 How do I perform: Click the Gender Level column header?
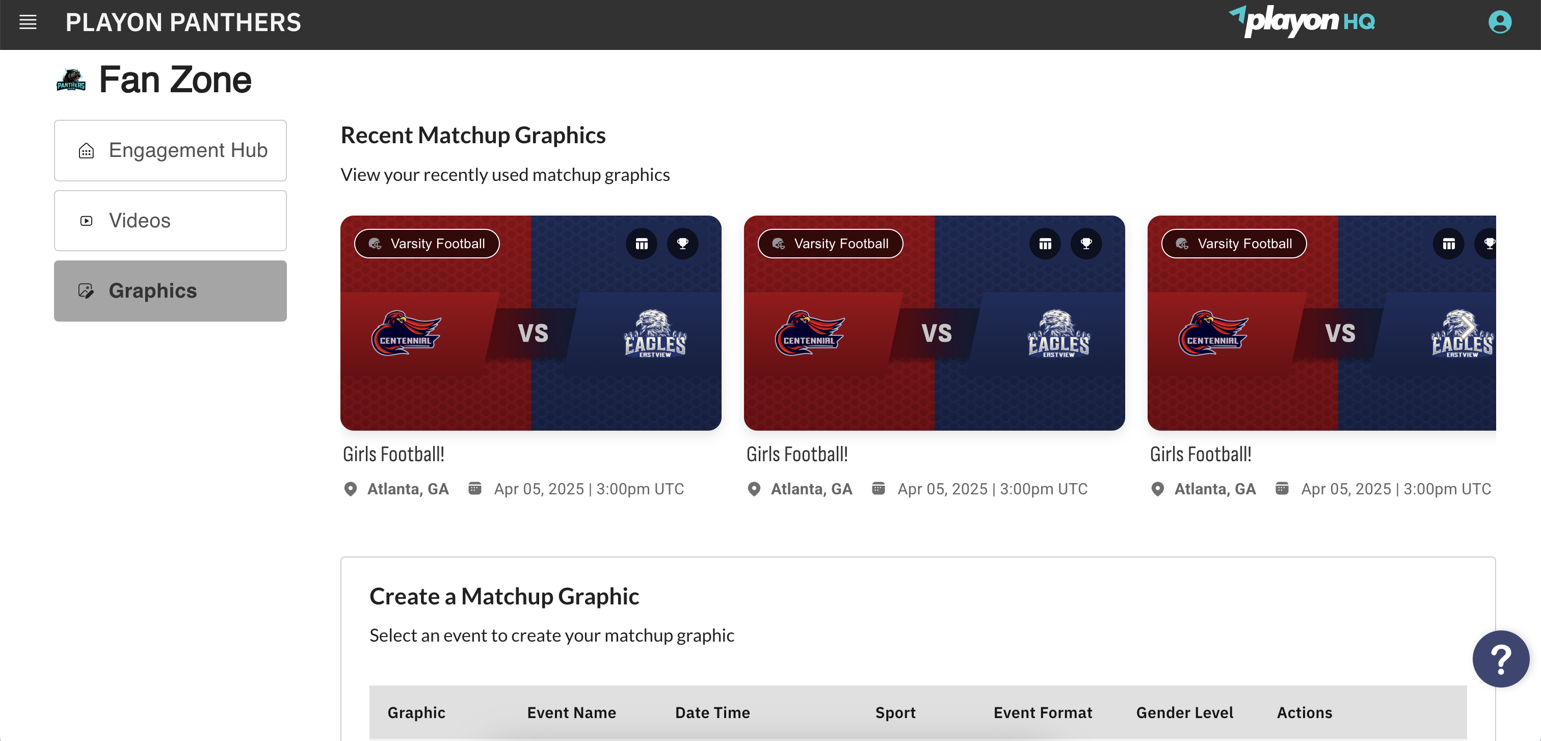[x=1184, y=712]
